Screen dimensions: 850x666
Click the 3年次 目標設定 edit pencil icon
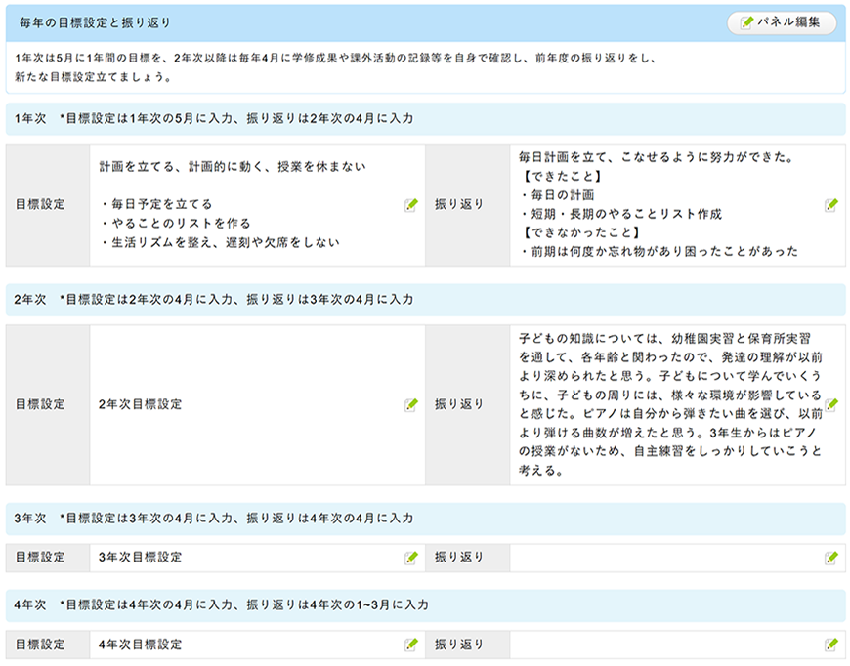pos(411,558)
